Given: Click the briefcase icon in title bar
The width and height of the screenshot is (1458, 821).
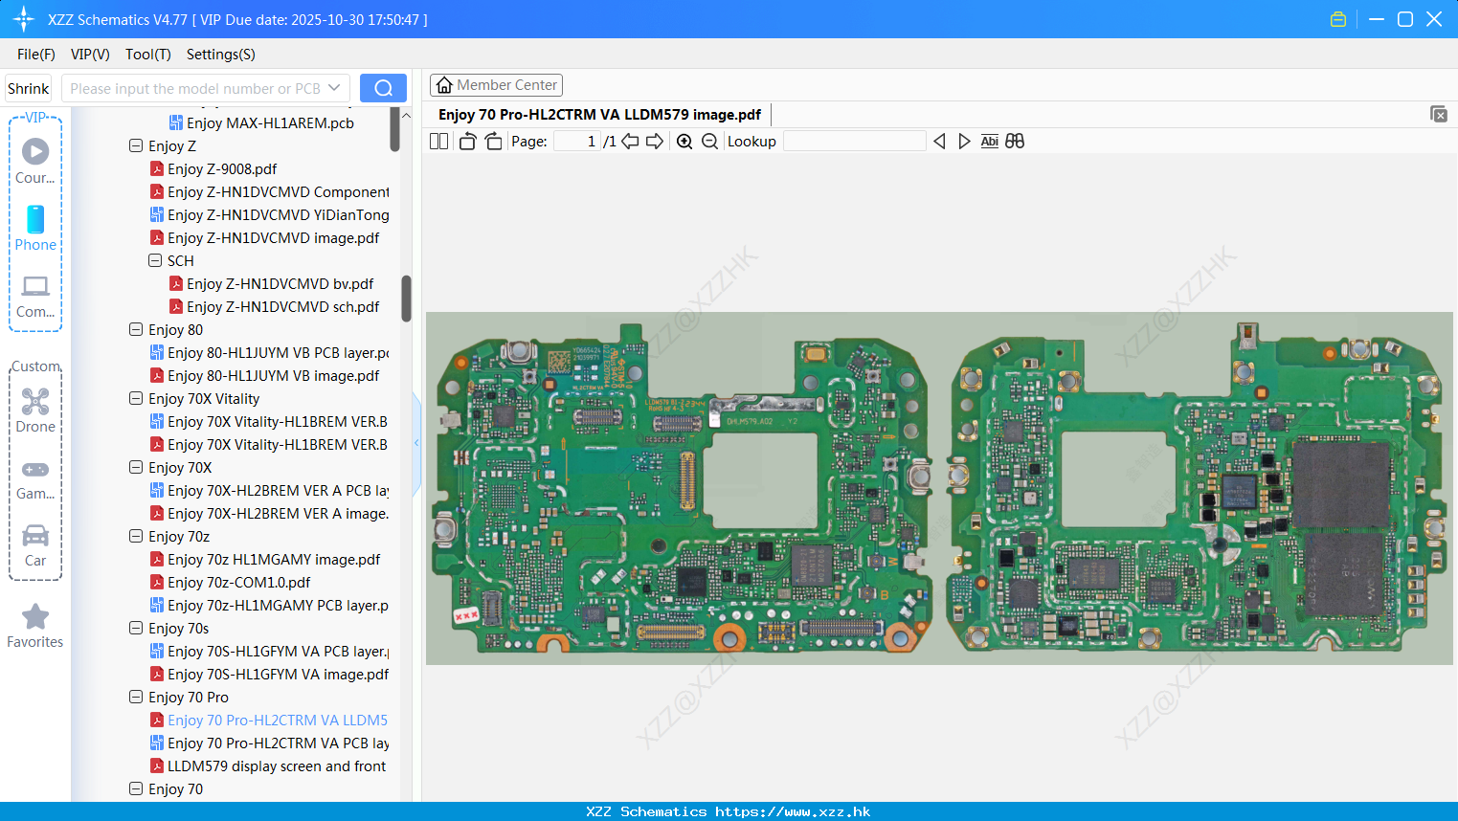Looking at the screenshot, I should click(1338, 19).
